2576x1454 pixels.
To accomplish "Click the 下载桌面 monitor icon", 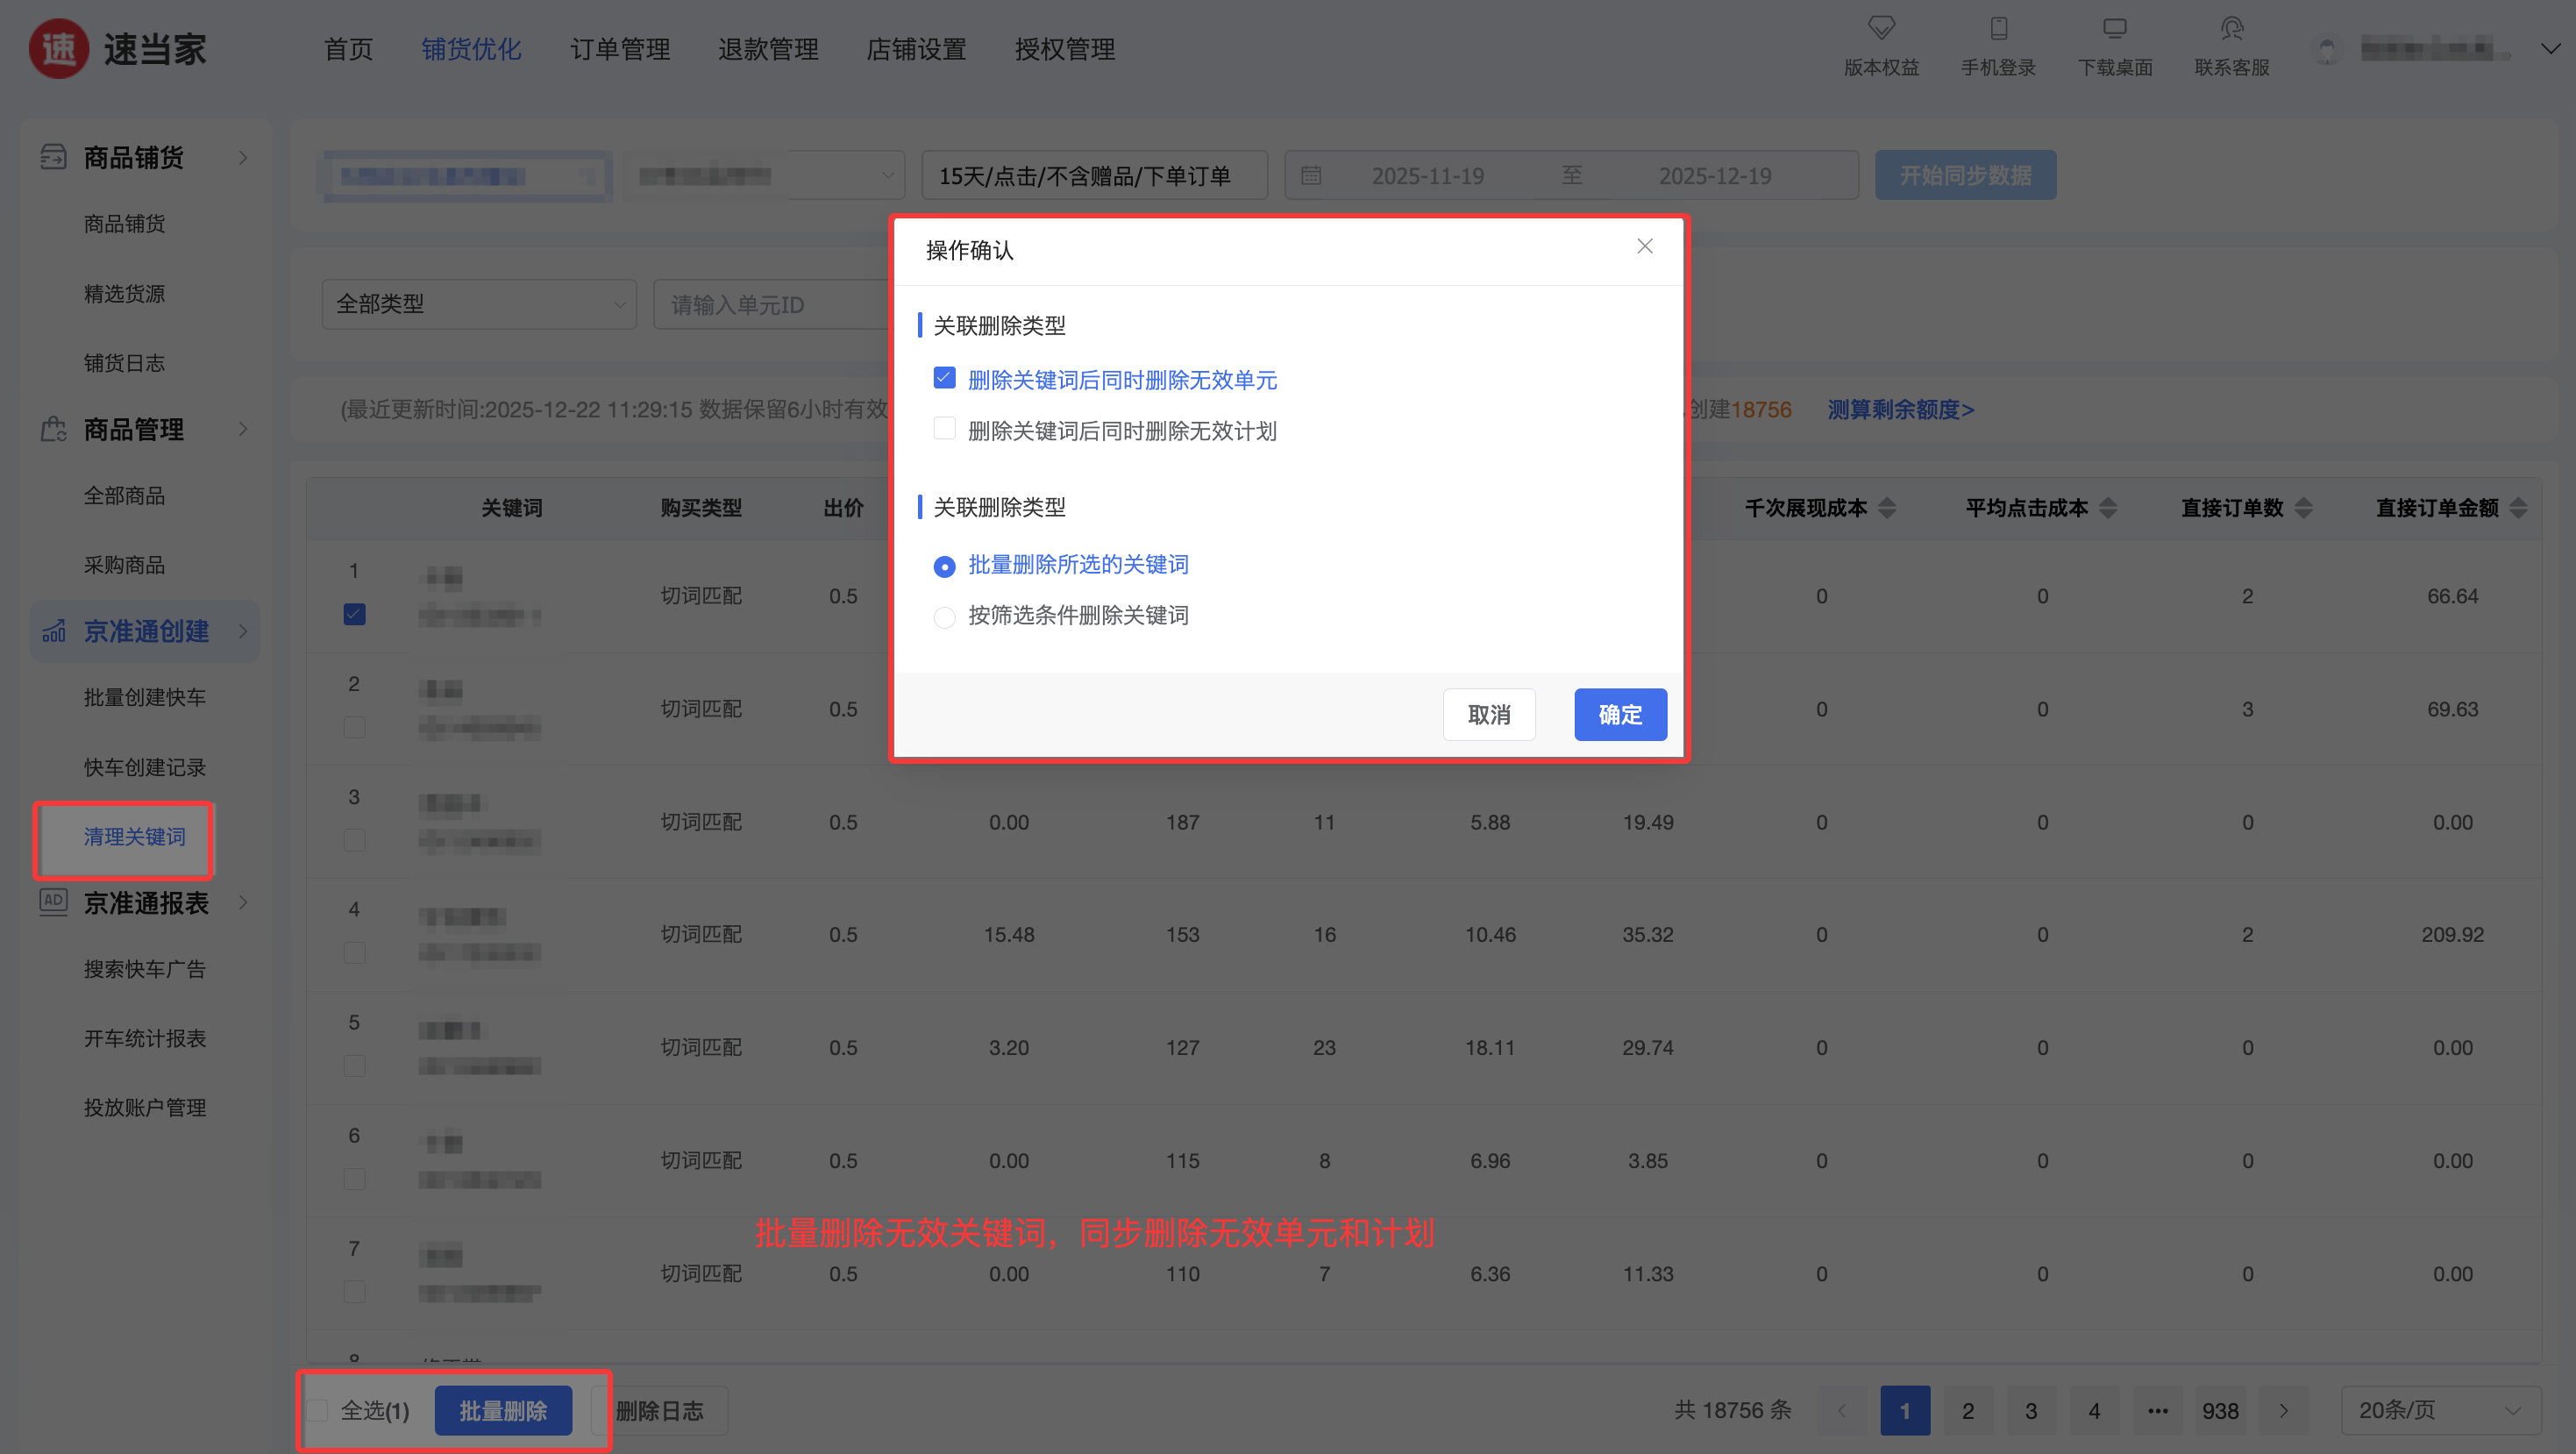I will point(2114,28).
